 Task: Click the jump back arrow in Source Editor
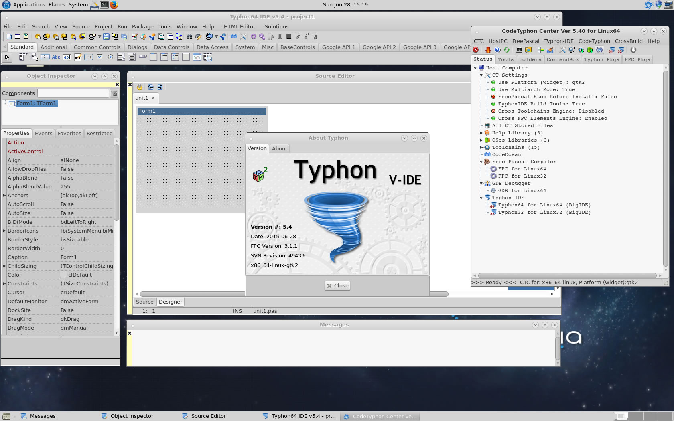pos(150,87)
